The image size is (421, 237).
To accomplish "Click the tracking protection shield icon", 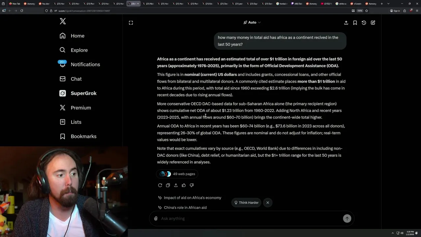I will point(46,11).
